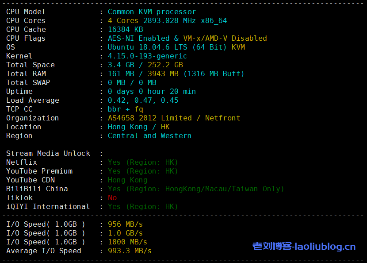Click the 'Stream Media Unlock' heading
367x263 pixels.
pyautogui.click(x=48, y=154)
